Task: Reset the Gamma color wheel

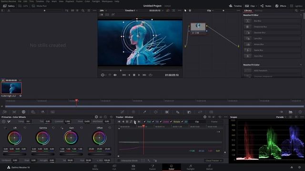Action: point(53,128)
